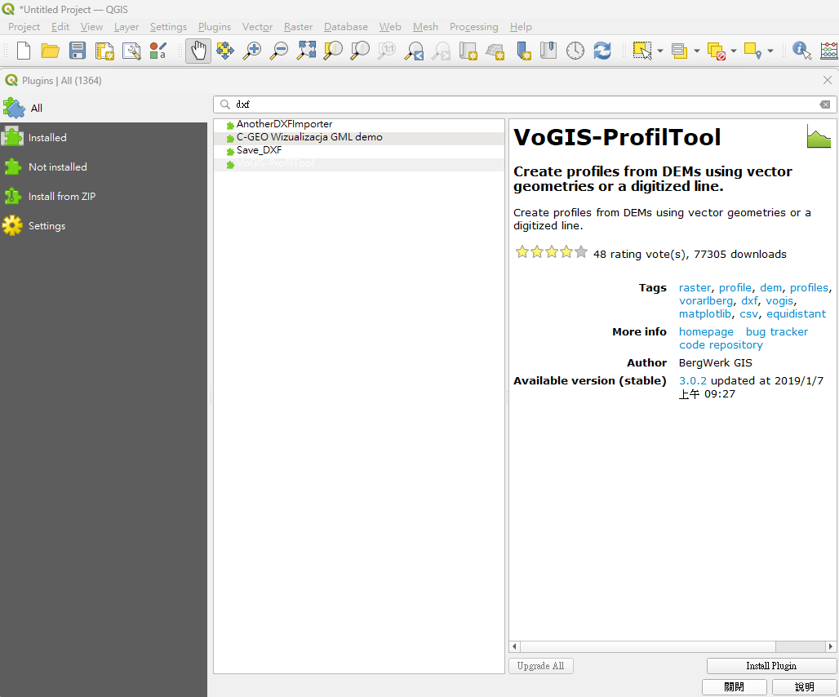Click the matplotlib tag link
The height and width of the screenshot is (697, 839).
coord(704,314)
